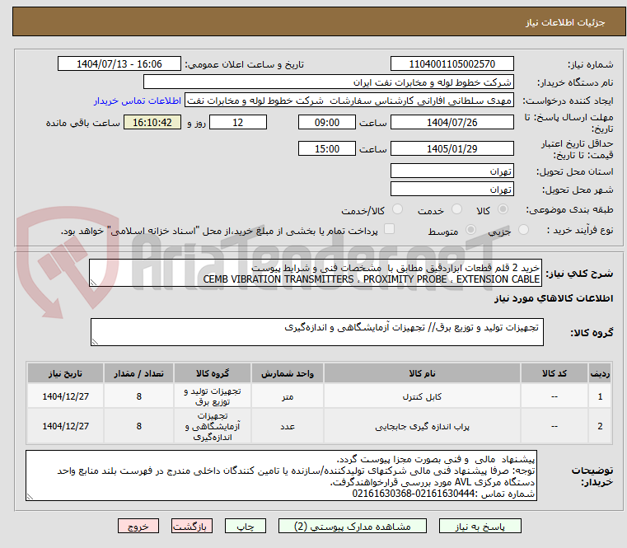627x548 pixels.
Task: Click the response deadline date 1404/07/26
Action: tap(452, 122)
